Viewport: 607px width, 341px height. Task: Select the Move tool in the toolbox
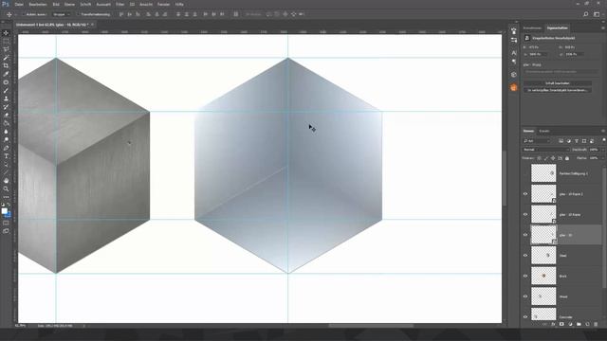coord(6,33)
